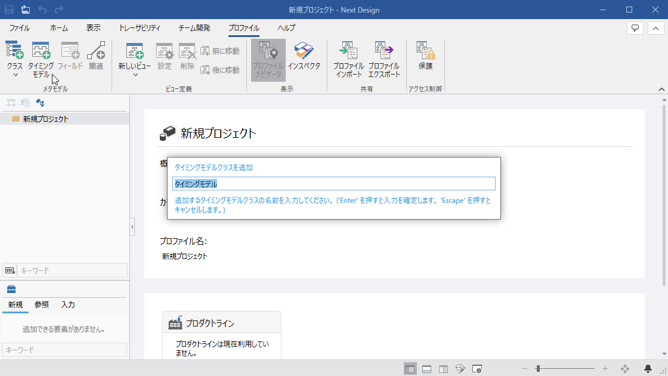
Task: Select the vertical split layout icon
Action: (443, 369)
